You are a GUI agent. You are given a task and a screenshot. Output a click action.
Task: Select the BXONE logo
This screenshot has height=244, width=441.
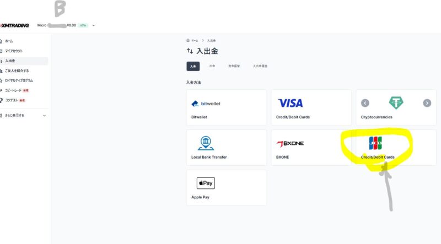click(x=290, y=144)
